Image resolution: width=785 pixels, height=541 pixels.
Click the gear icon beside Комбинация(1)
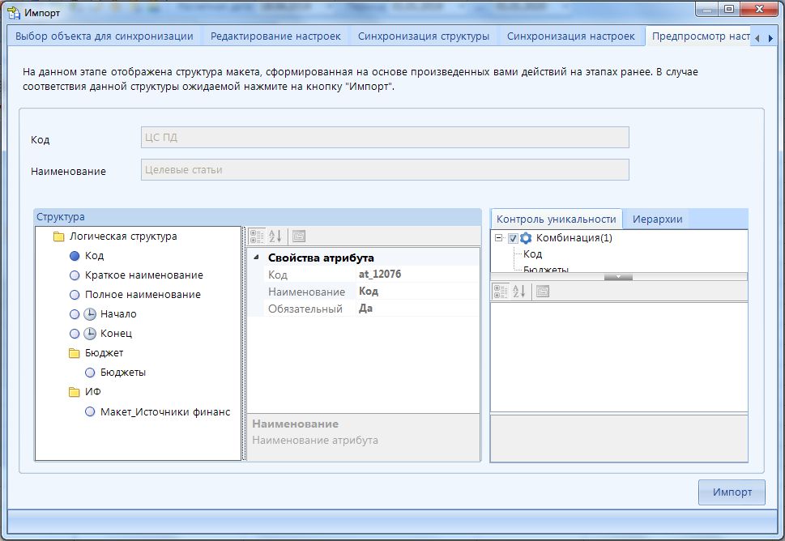[x=526, y=238]
